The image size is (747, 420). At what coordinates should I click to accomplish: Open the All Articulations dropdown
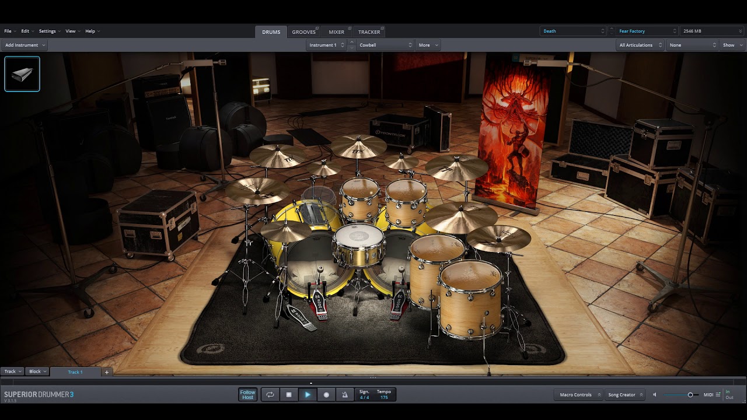641,45
